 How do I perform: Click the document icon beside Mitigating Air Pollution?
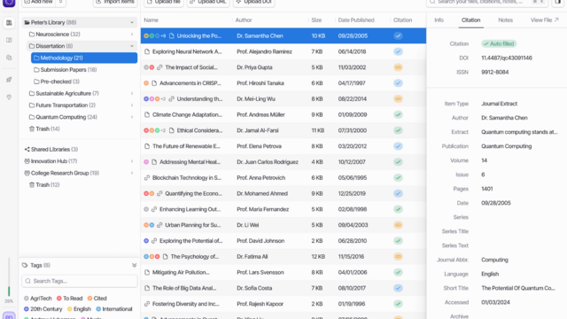coord(147,272)
